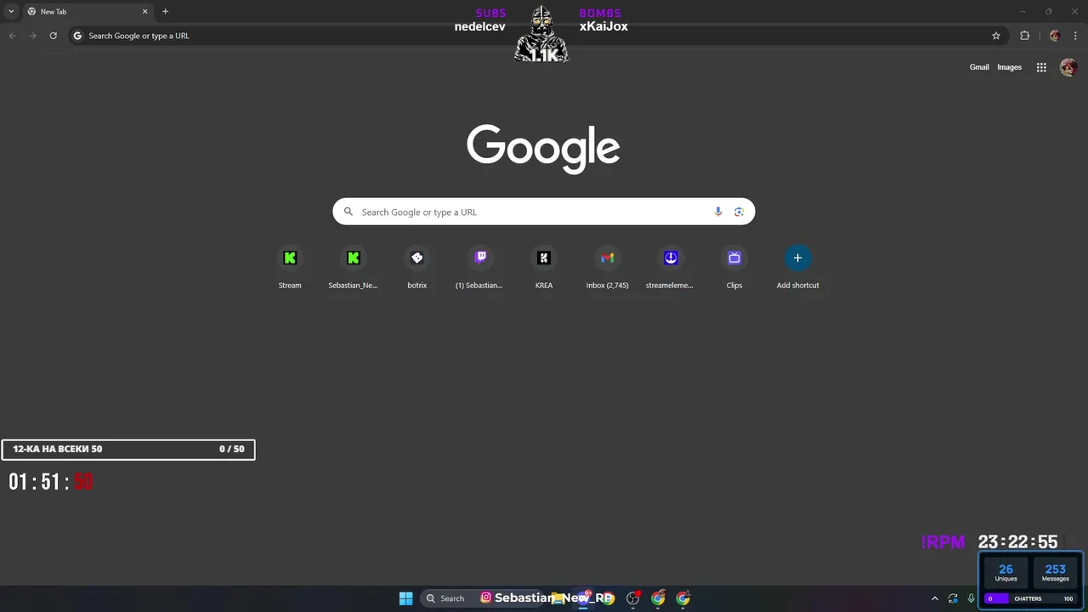
Task: Open the KREA shortcut
Action: click(x=543, y=267)
